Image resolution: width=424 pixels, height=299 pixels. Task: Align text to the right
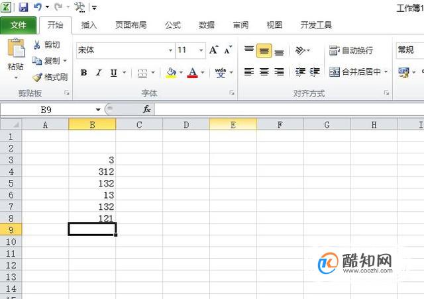279,72
